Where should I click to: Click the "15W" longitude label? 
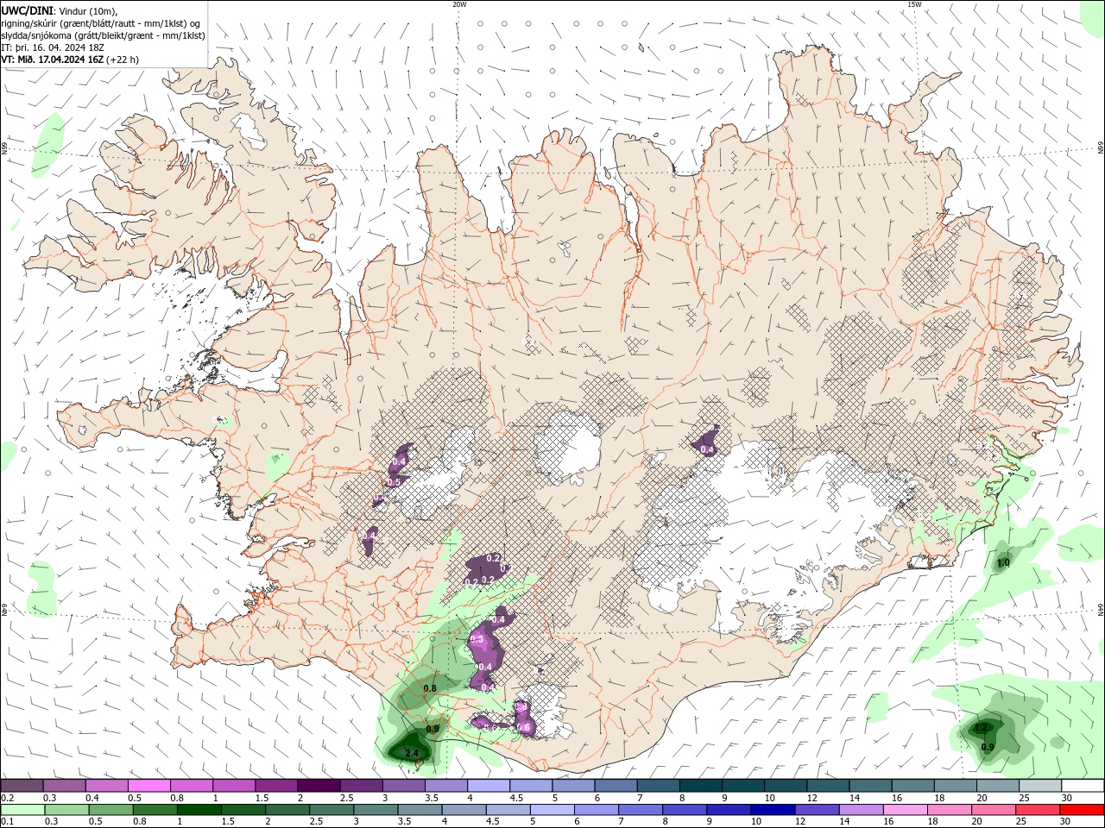914,4
